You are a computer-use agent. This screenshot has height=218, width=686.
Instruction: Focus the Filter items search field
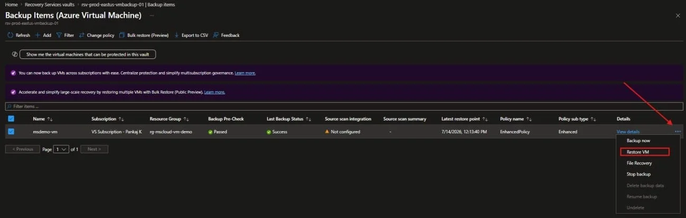pyautogui.click(x=343, y=106)
